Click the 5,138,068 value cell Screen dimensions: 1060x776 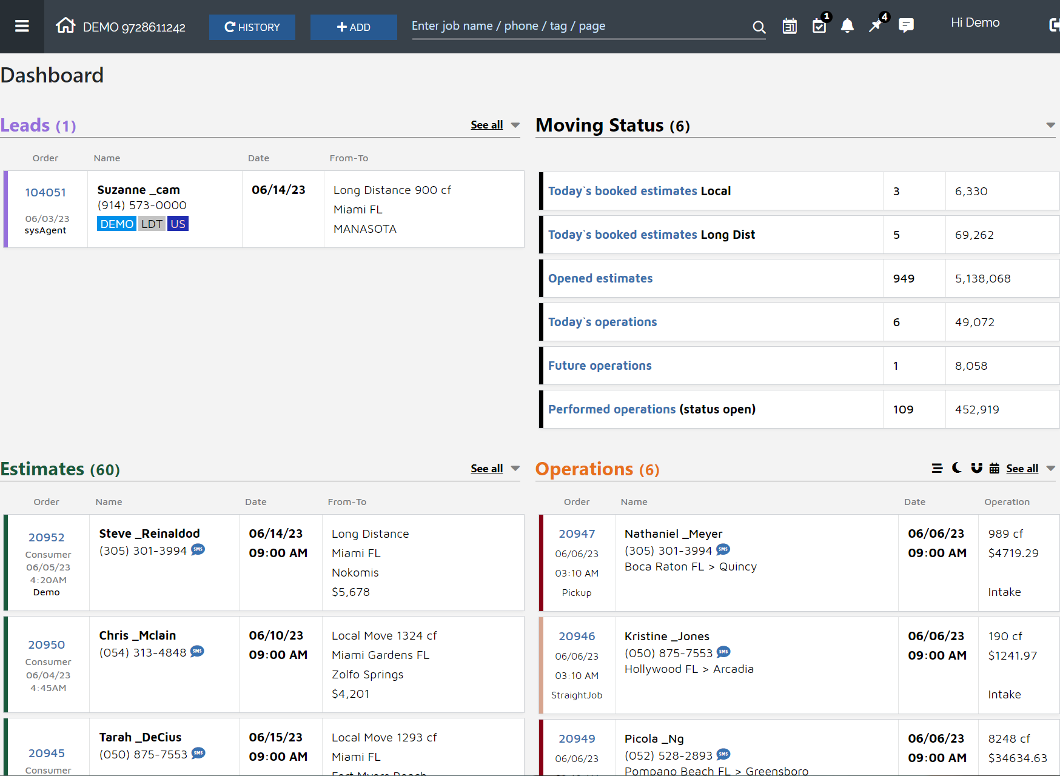(x=983, y=278)
